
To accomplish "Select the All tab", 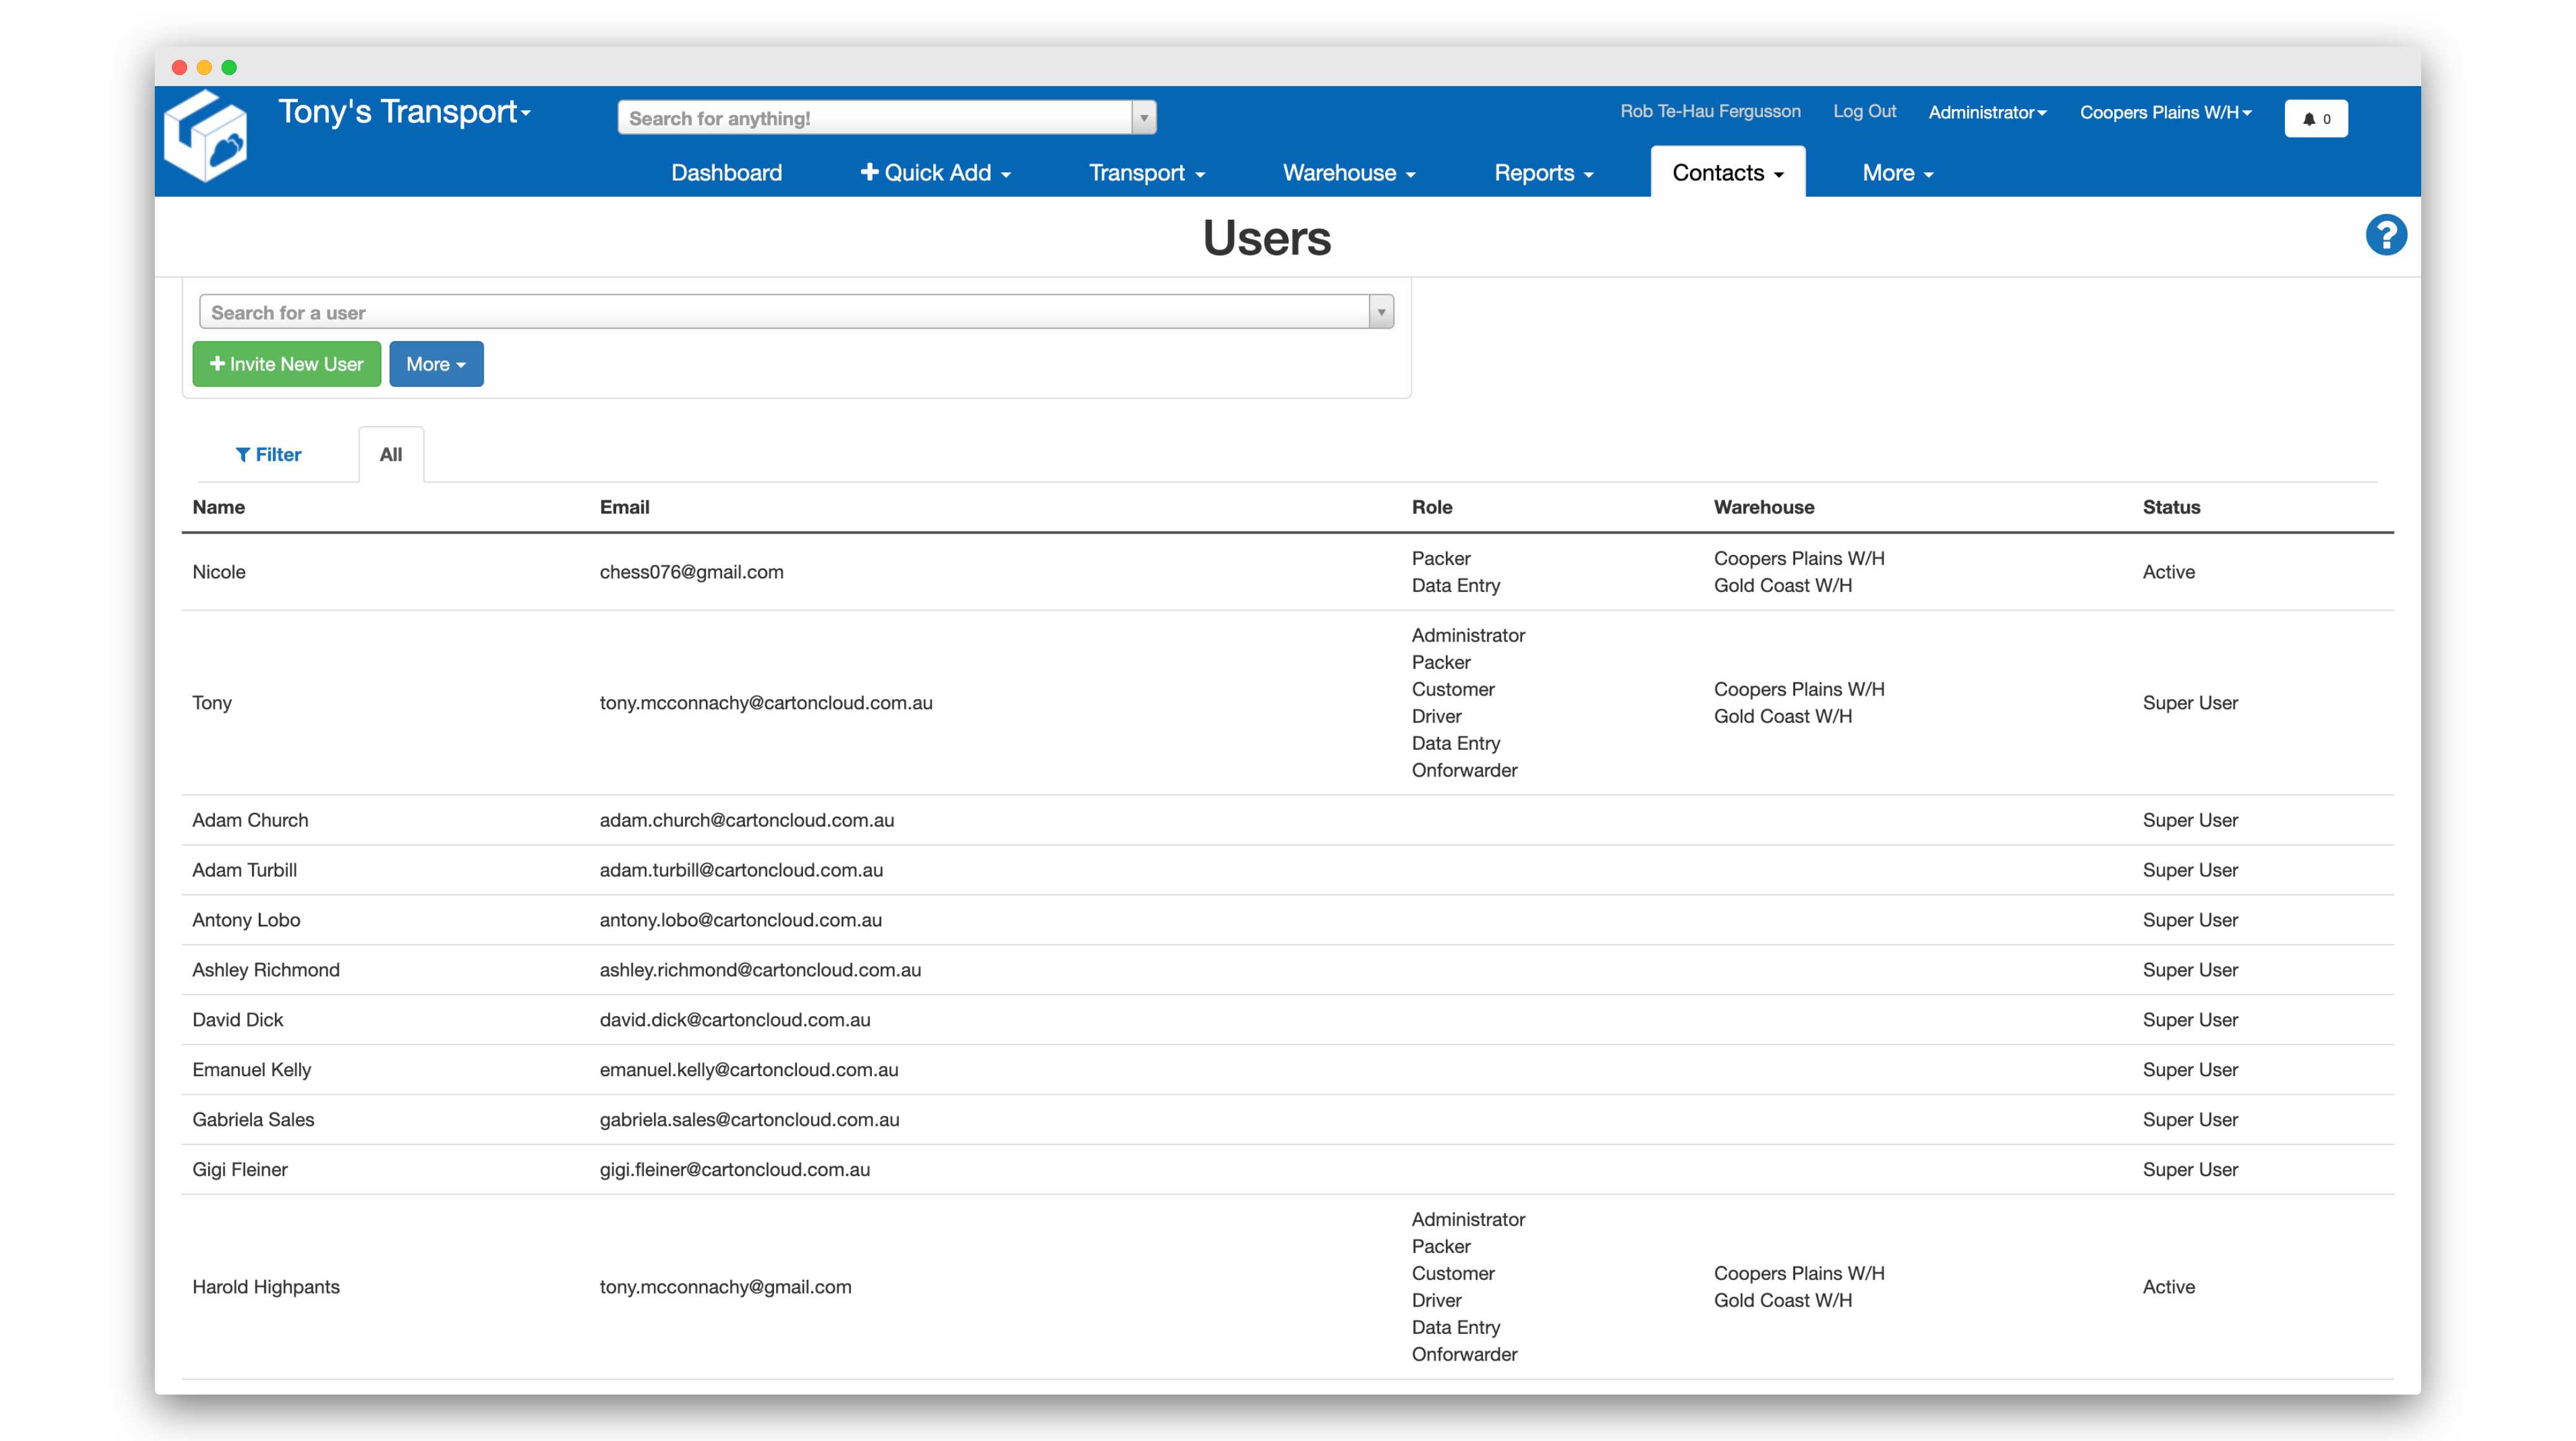I will 391,454.
